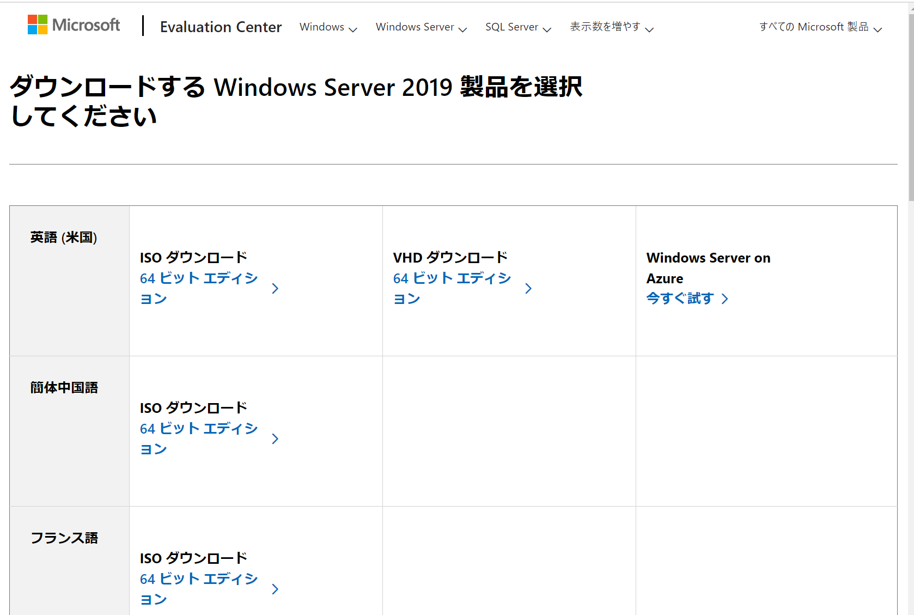Click arrow icon beside 今すぐ試す
The image size is (914, 615).
coord(724,299)
